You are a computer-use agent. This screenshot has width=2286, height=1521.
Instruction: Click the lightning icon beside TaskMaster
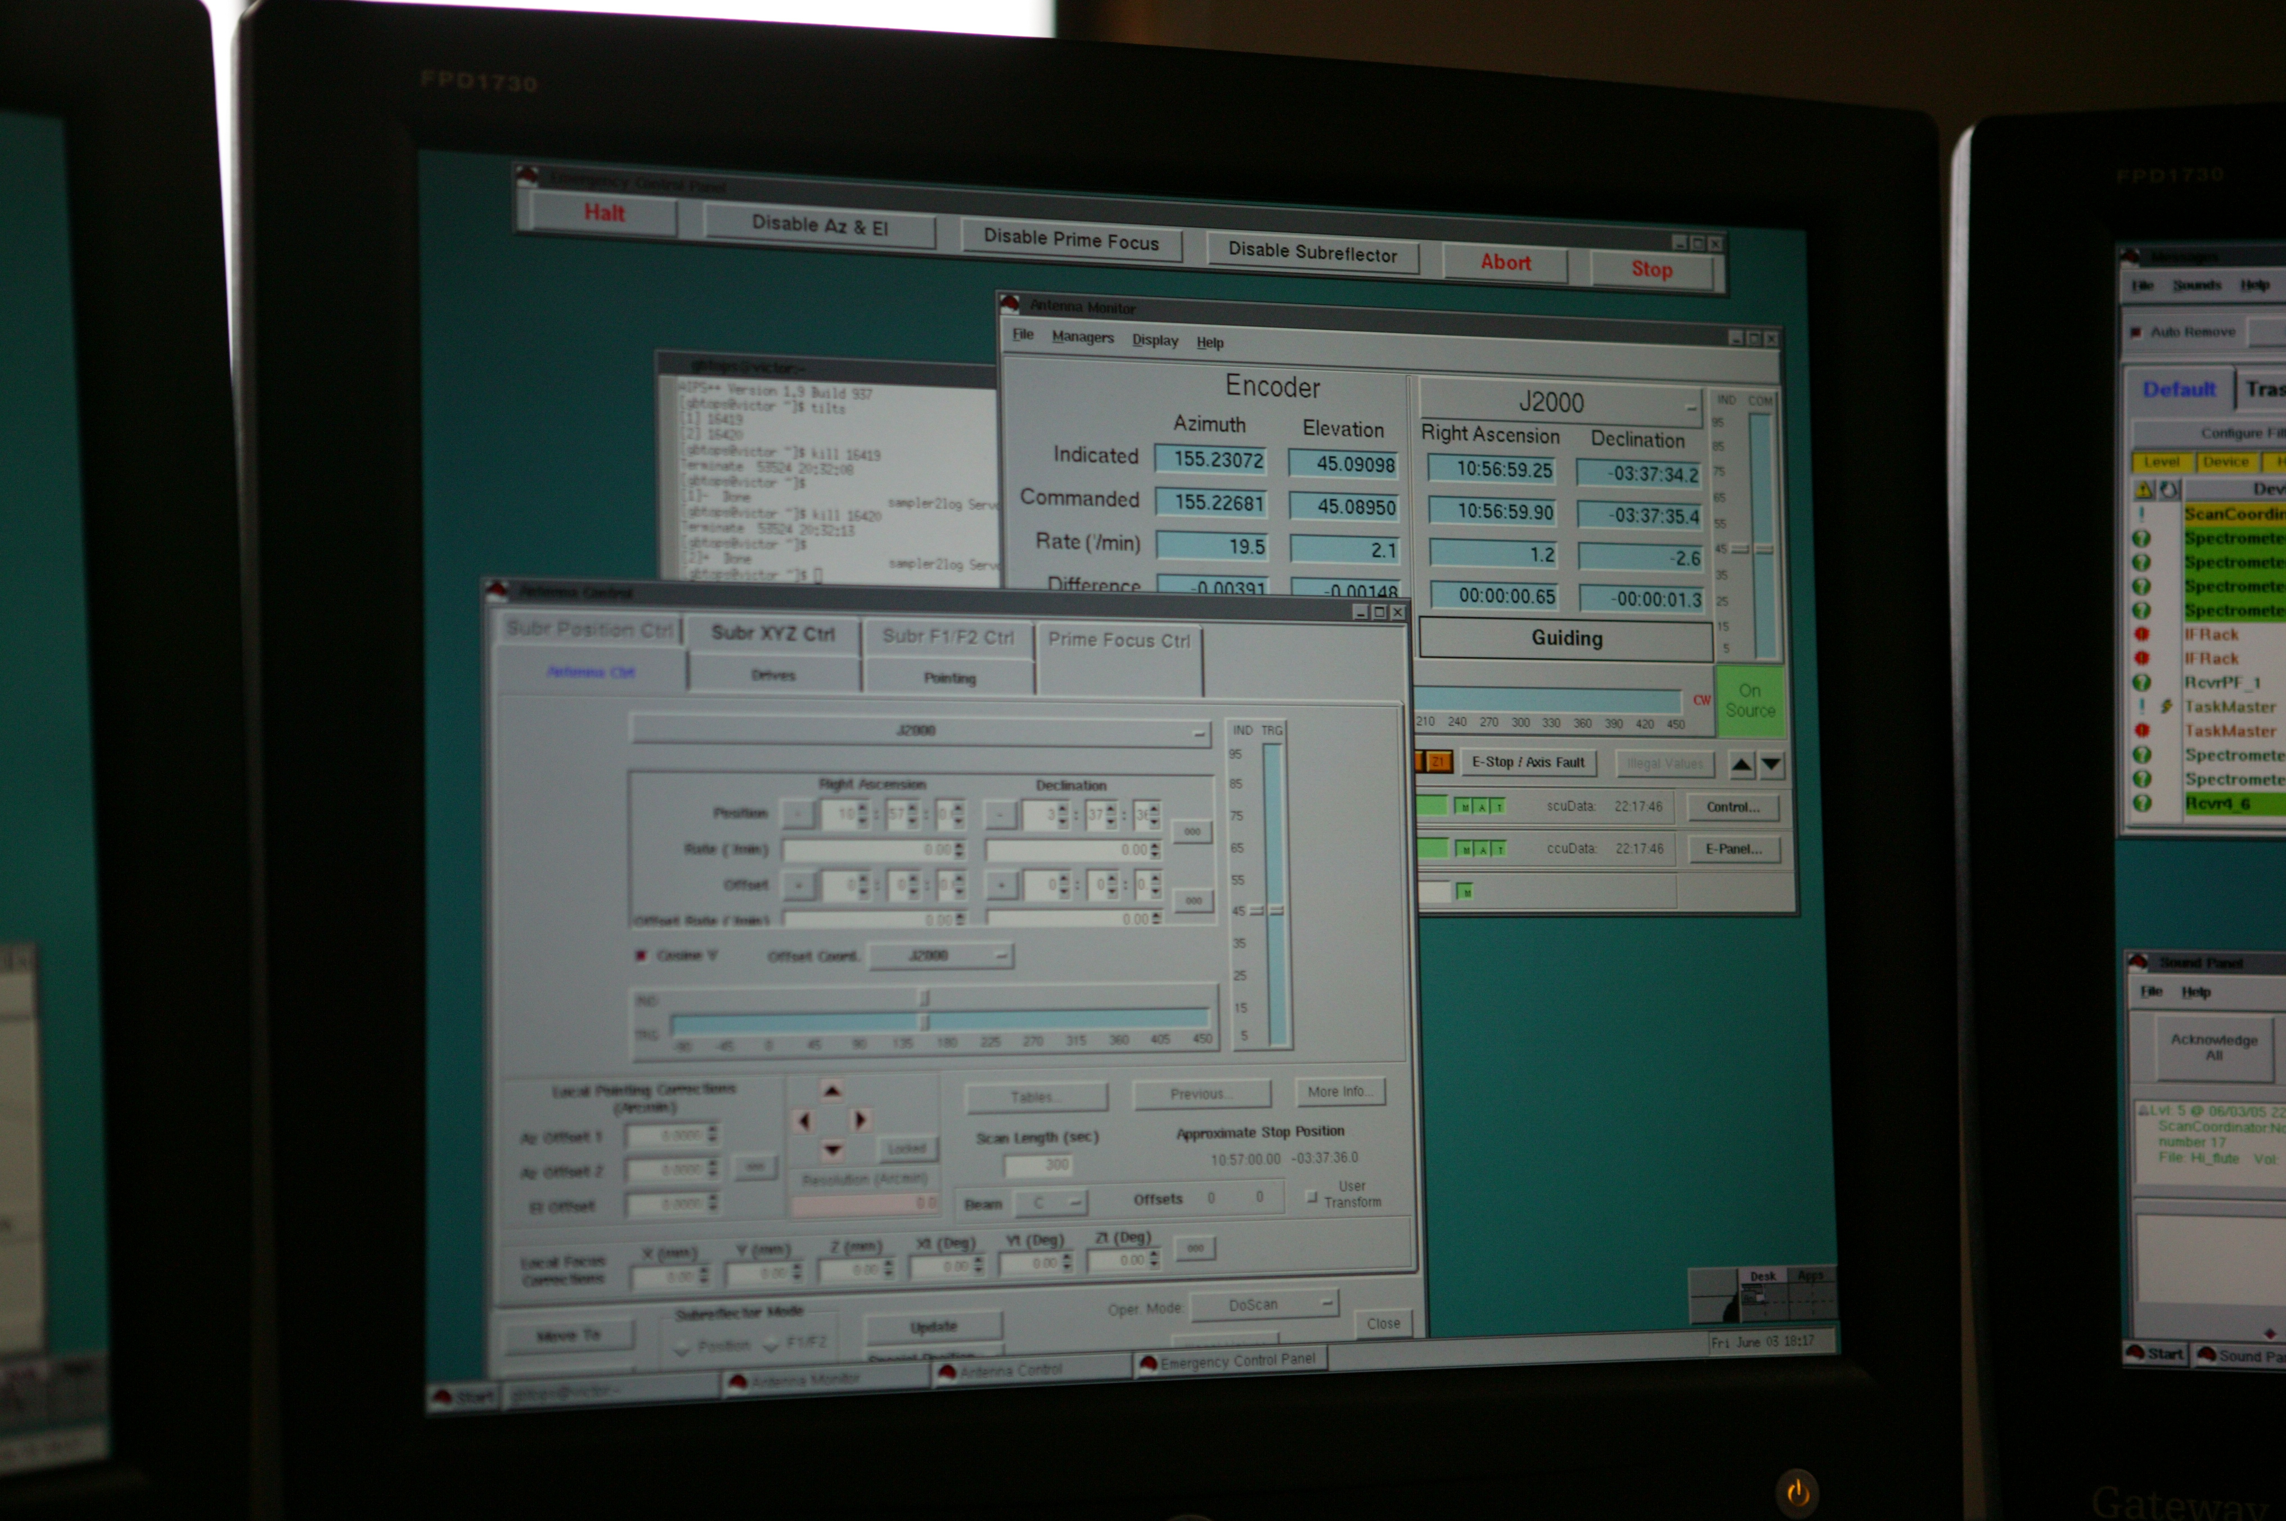coord(2166,706)
